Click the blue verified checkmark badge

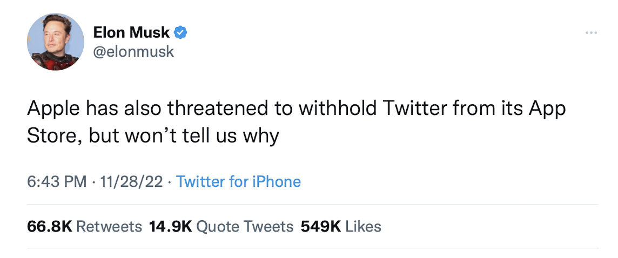tap(180, 33)
